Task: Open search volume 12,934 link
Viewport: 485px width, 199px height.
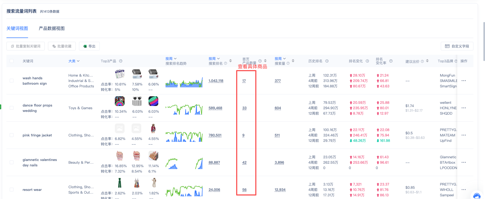Action: (280, 190)
